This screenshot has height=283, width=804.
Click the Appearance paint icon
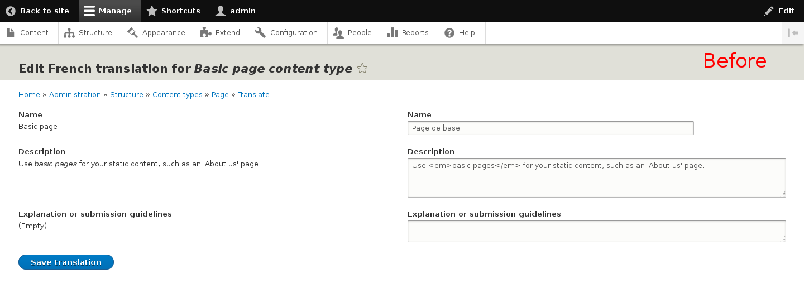pos(133,33)
